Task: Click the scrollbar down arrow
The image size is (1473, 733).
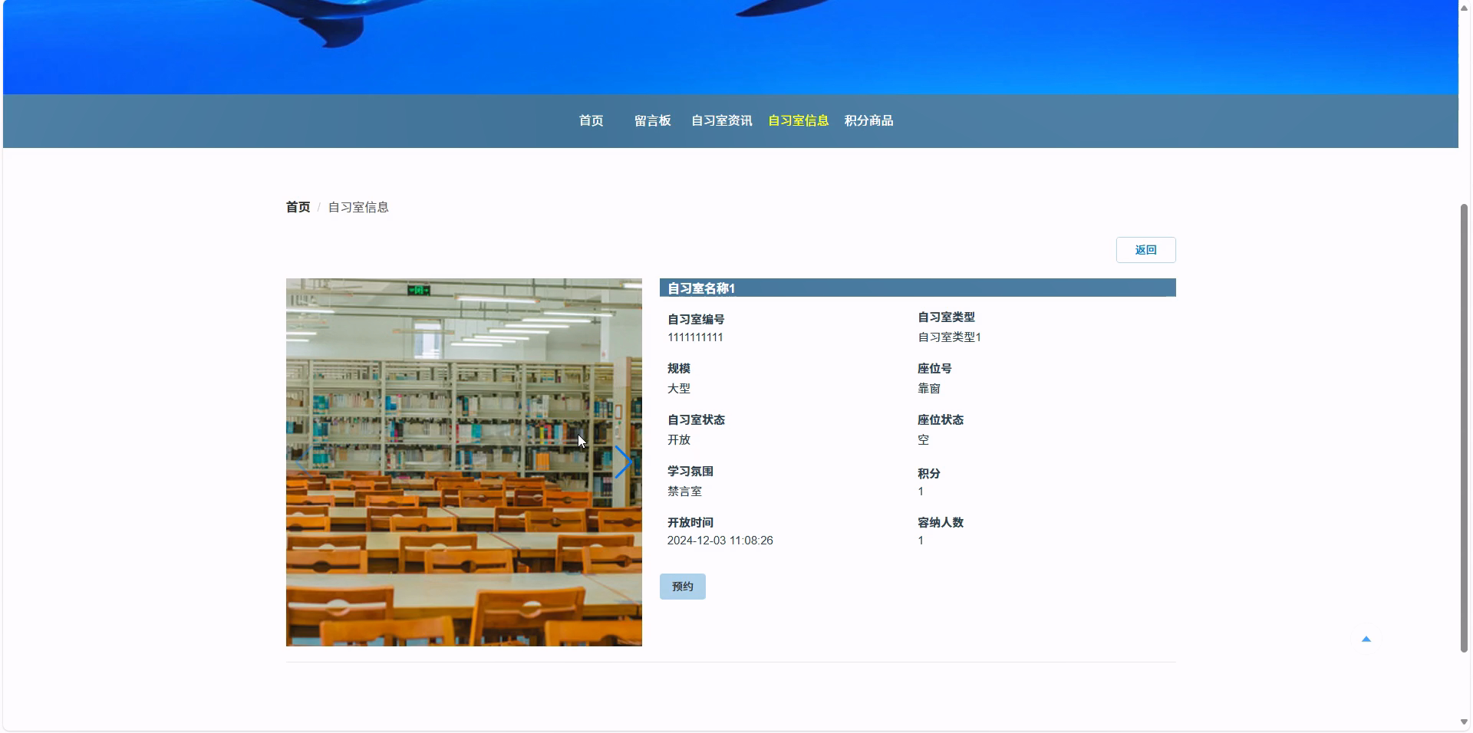Action: [1464, 721]
